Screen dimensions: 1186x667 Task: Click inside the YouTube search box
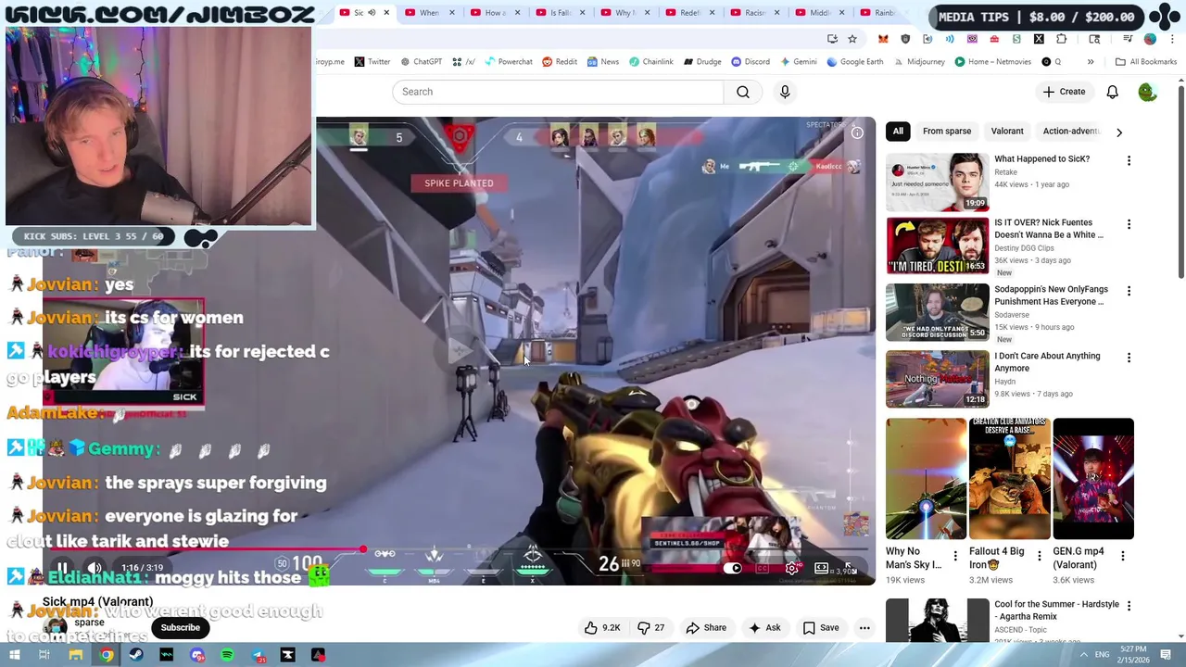[558, 92]
